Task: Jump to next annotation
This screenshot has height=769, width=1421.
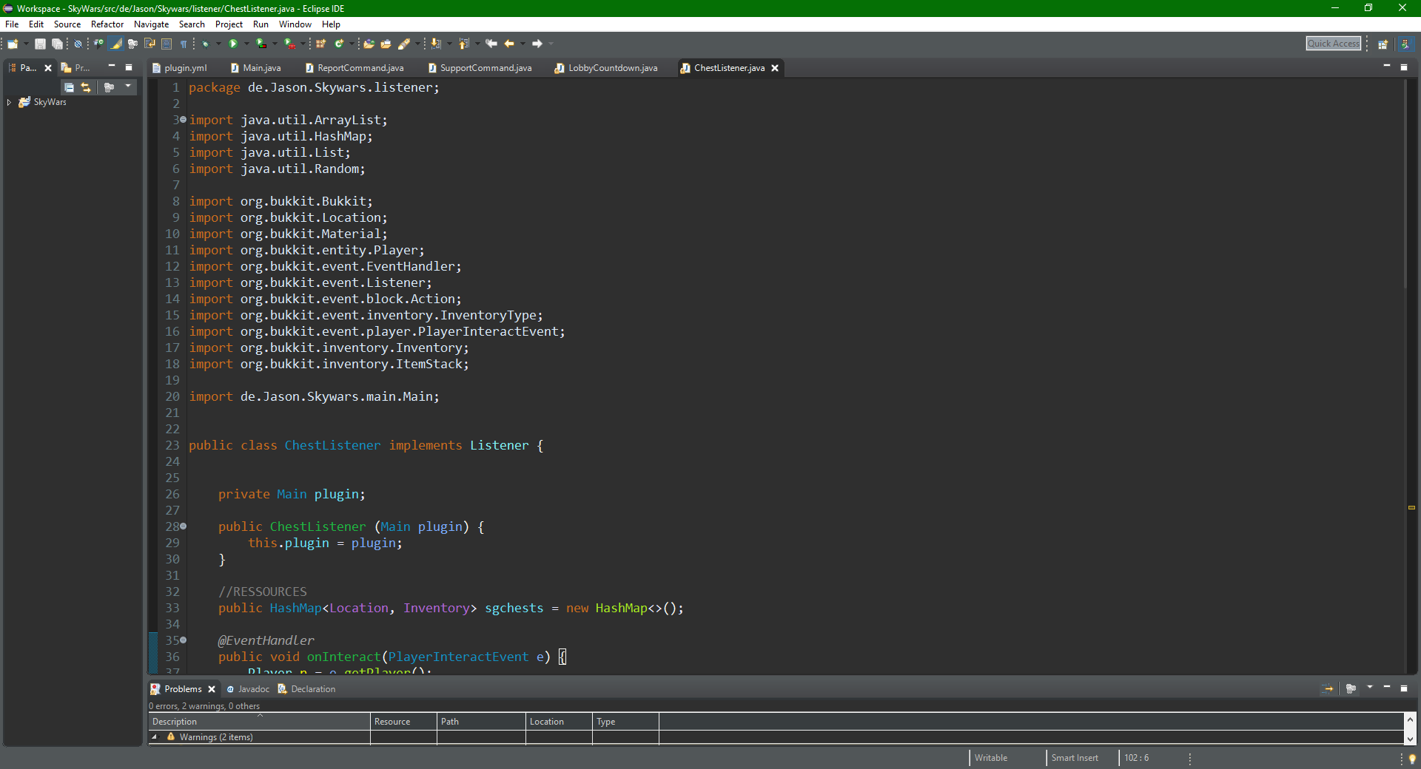Action: 436,44
